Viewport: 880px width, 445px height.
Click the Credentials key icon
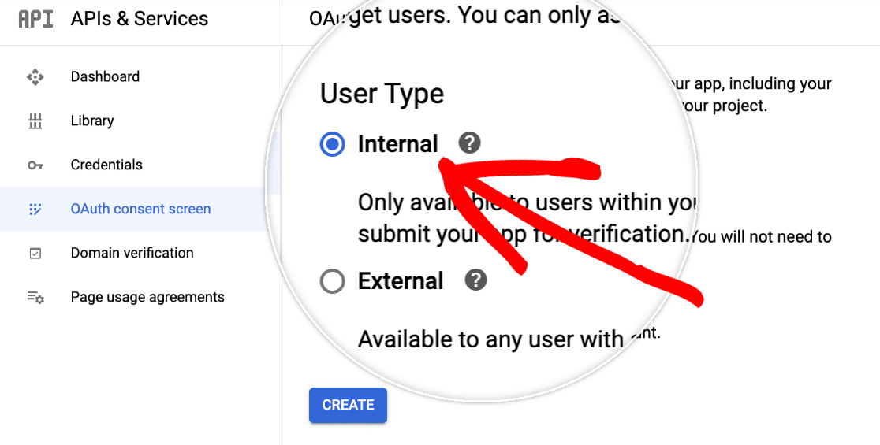click(x=35, y=165)
